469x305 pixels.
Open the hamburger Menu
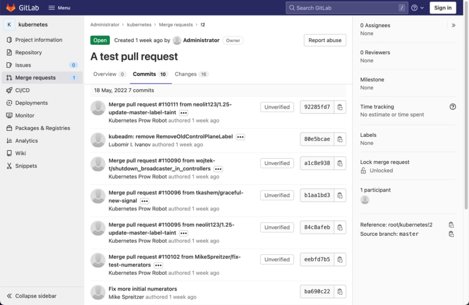coord(59,8)
